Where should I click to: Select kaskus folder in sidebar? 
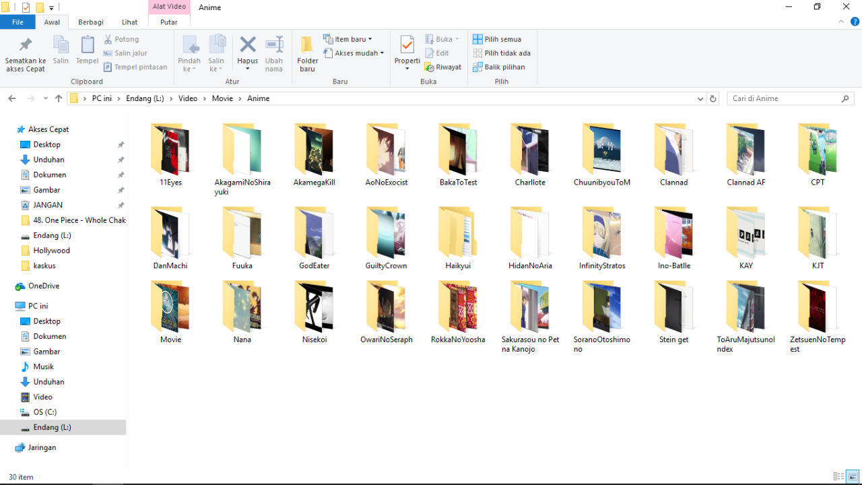coord(44,265)
